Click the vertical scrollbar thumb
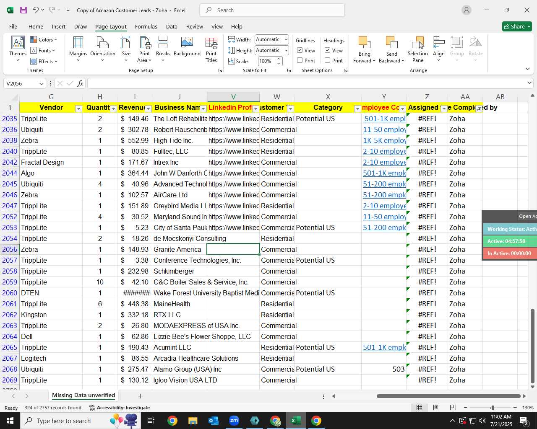Image resolution: width=537 pixels, height=429 pixels. [x=533, y=345]
